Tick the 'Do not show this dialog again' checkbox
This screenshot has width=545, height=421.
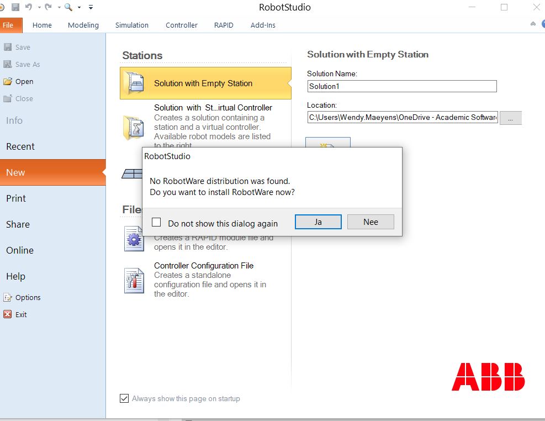(x=156, y=222)
